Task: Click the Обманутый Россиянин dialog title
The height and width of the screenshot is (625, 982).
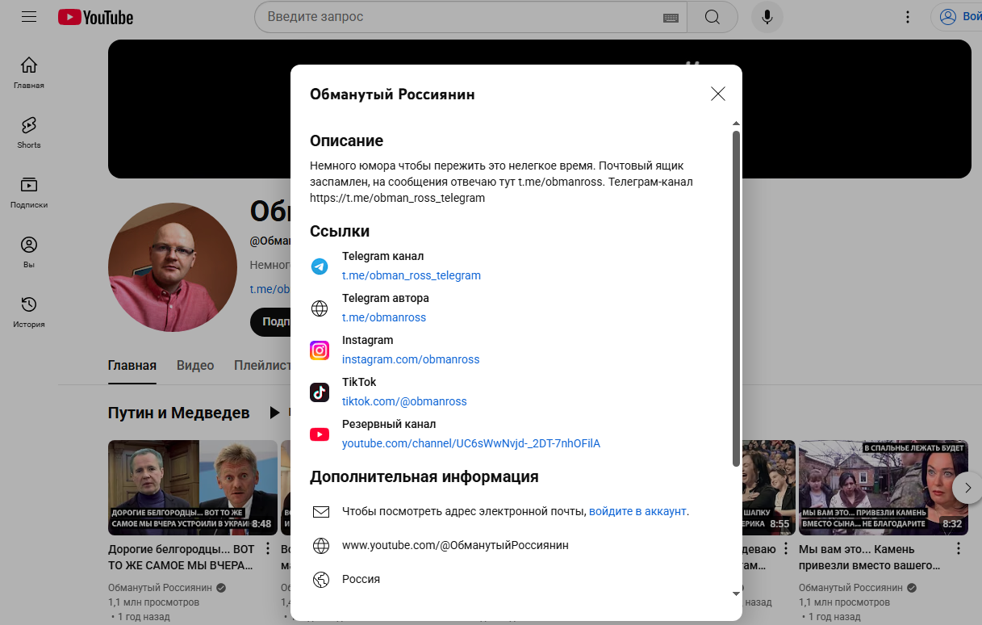Action: click(x=392, y=94)
